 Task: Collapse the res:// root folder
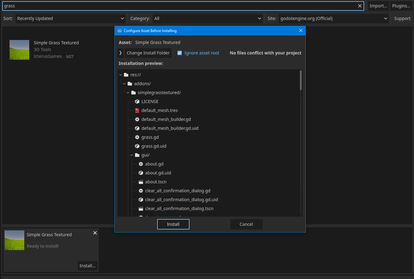121,75
